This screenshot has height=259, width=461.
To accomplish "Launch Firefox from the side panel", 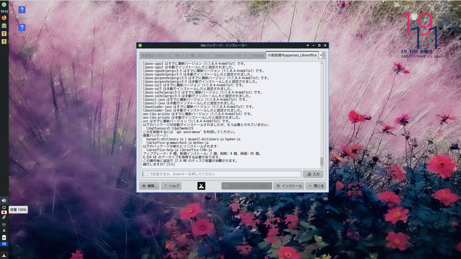I will pyautogui.click(x=4, y=18).
